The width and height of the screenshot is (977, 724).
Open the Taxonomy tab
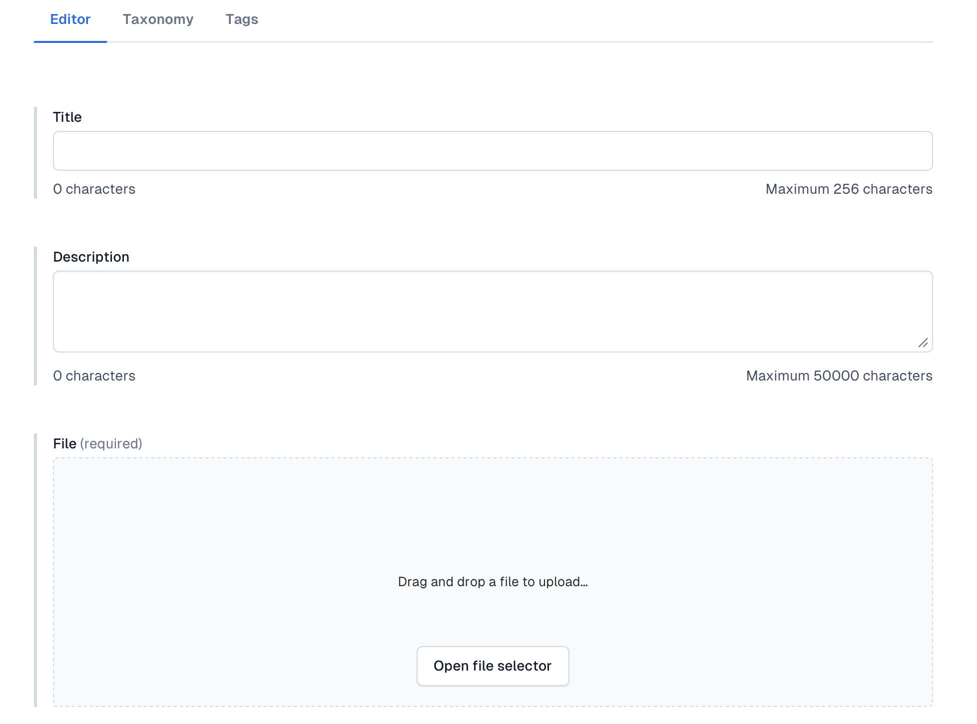[158, 19]
